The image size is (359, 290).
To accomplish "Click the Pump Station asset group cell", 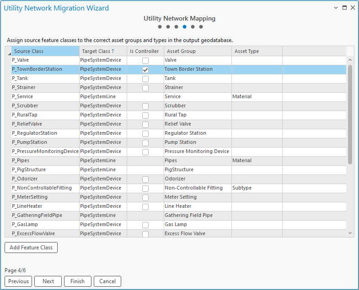I will (198, 142).
